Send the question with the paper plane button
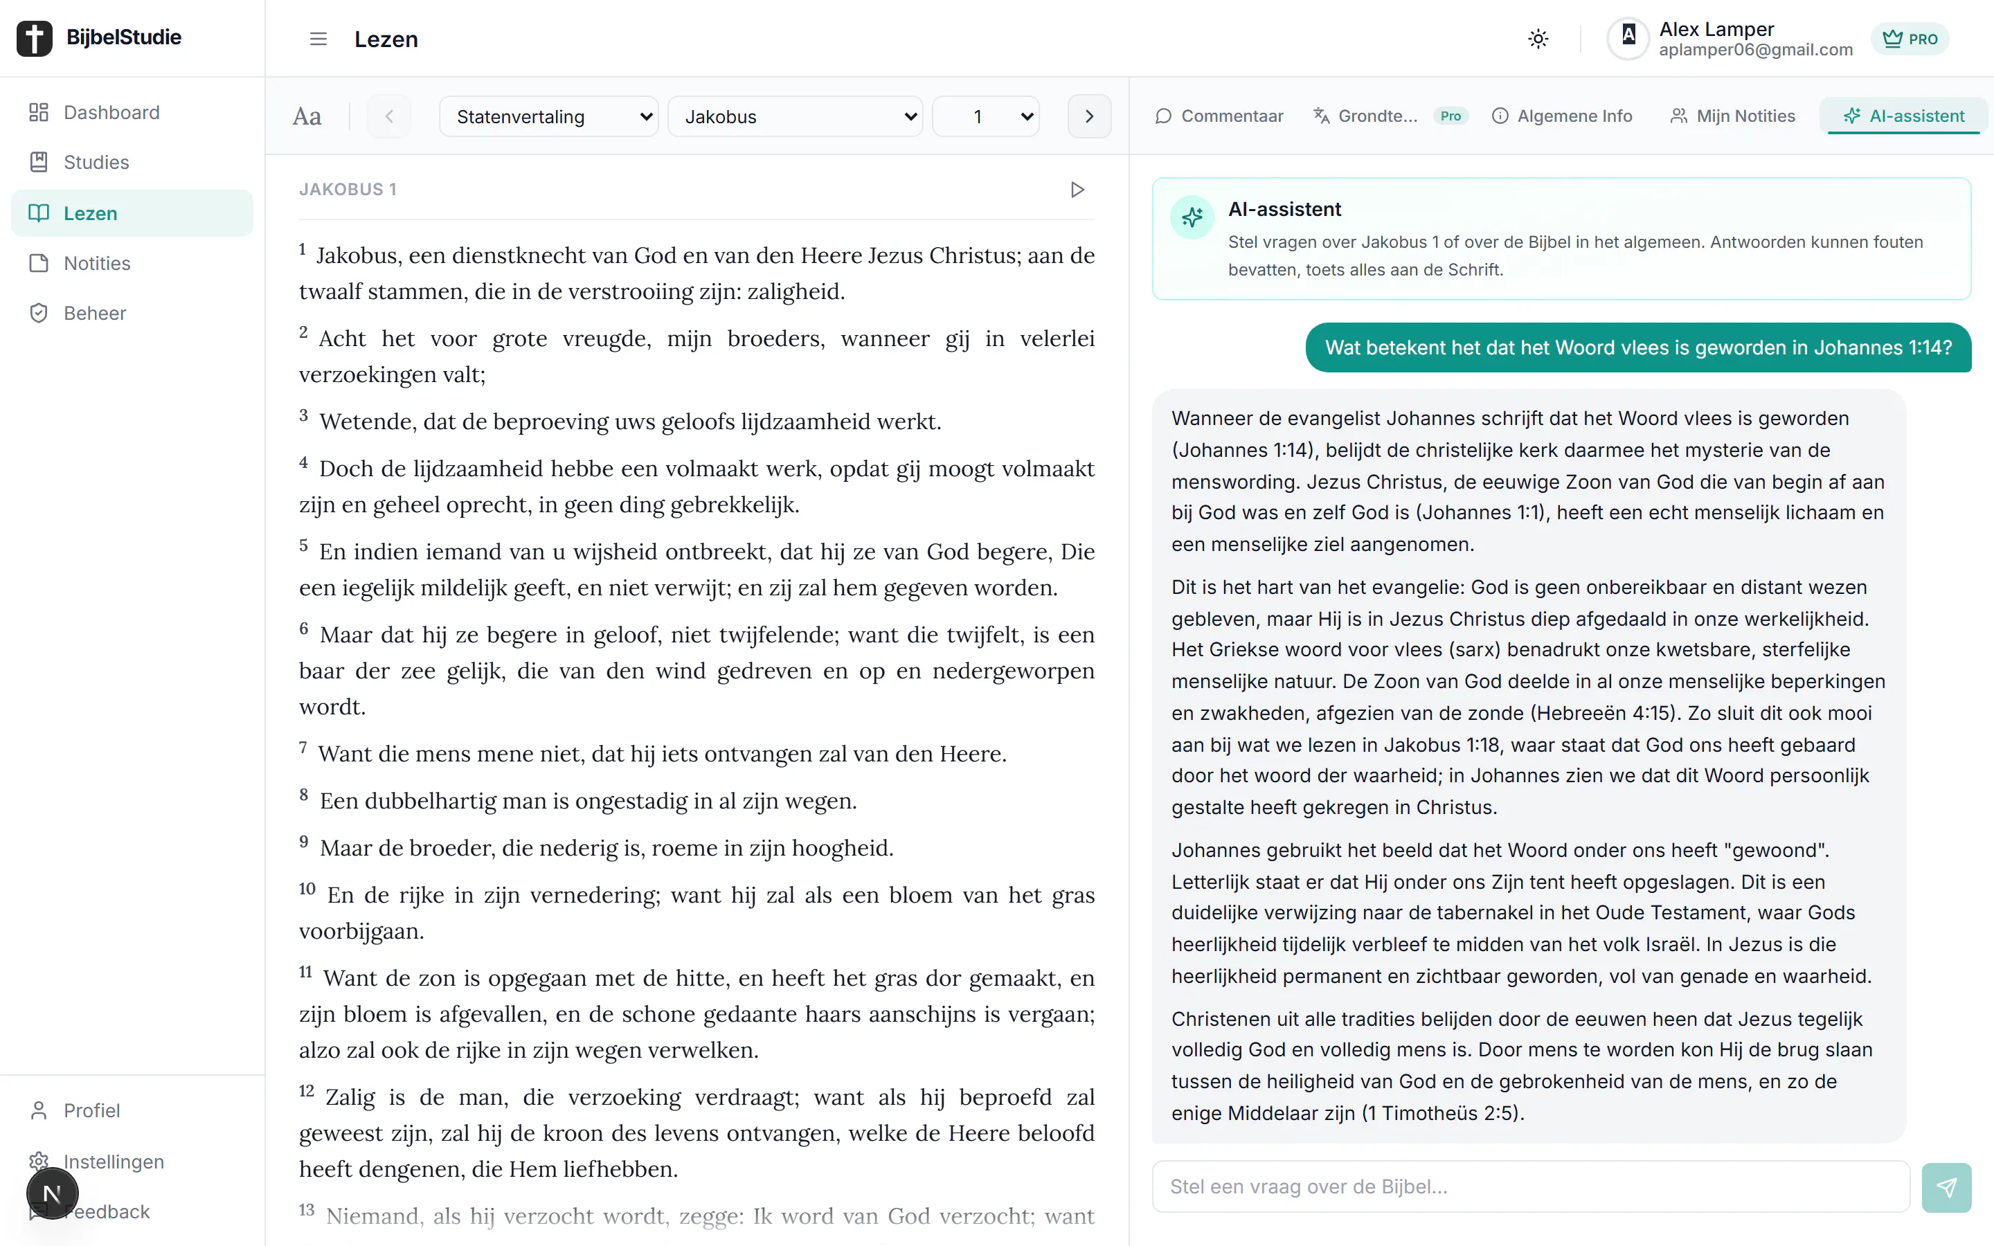 [1946, 1186]
